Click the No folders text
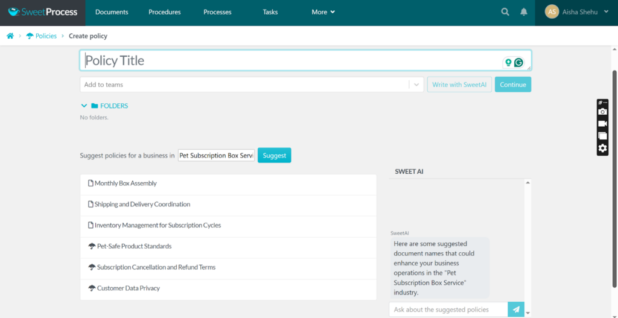This screenshot has width=618, height=318. (94, 118)
